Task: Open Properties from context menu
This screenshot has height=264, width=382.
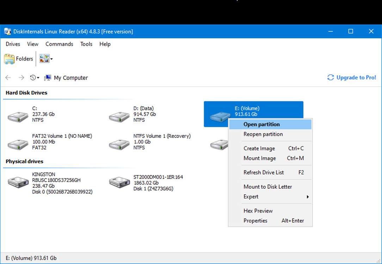Action: [x=270, y=221]
